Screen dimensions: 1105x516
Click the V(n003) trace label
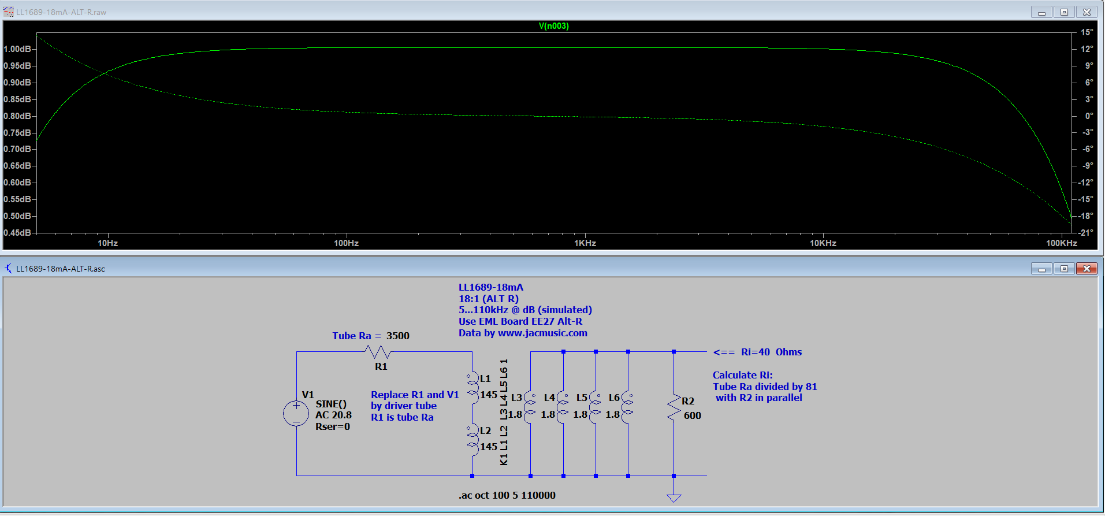pos(553,26)
